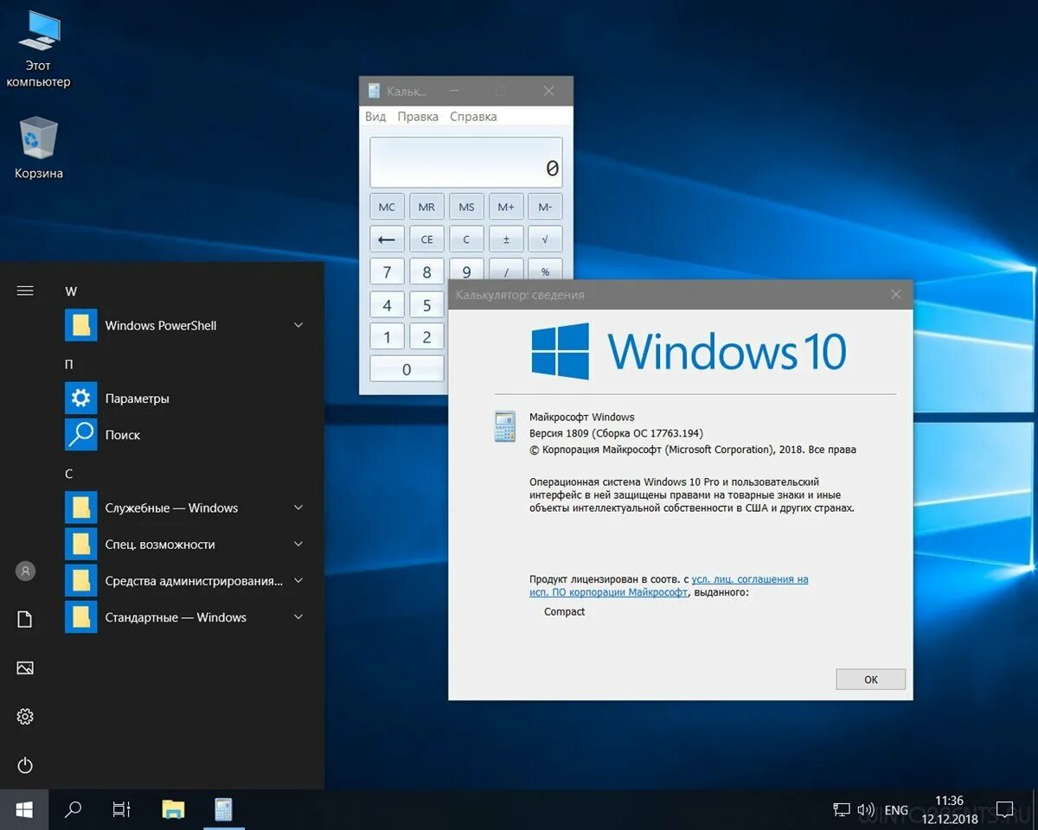Click OK in the about dialog
The image size is (1038, 830).
tap(870, 680)
